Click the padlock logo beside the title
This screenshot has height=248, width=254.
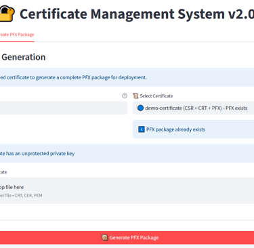pos(7,14)
